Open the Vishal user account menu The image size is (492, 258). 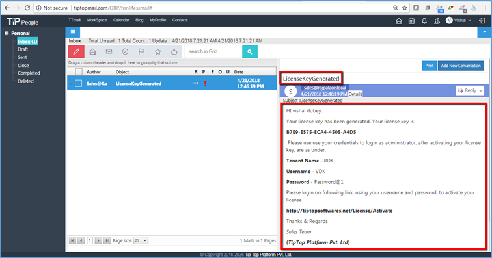[458, 20]
